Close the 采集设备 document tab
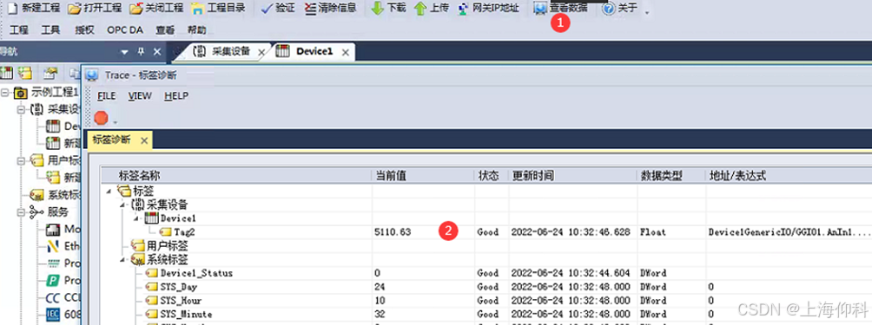This screenshot has height=325, width=872. pyautogui.click(x=261, y=52)
